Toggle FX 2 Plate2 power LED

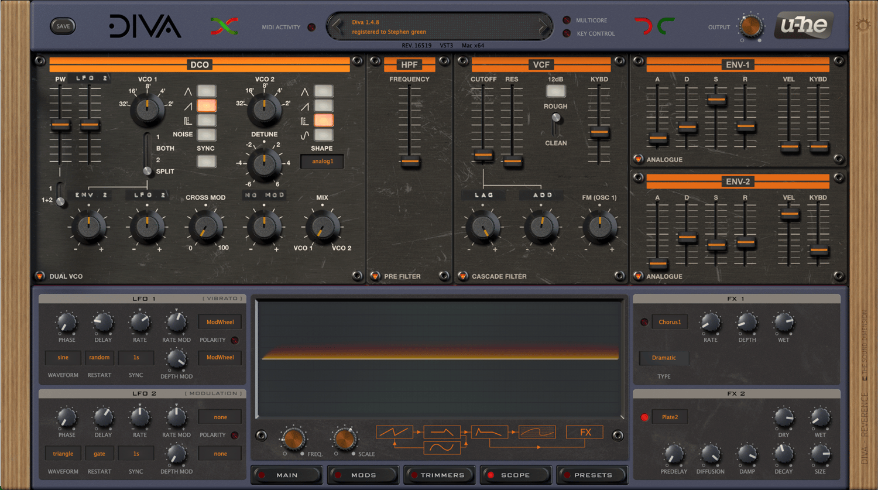(x=644, y=417)
